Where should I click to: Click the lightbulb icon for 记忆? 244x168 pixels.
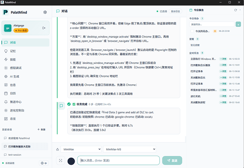pos(6,51)
